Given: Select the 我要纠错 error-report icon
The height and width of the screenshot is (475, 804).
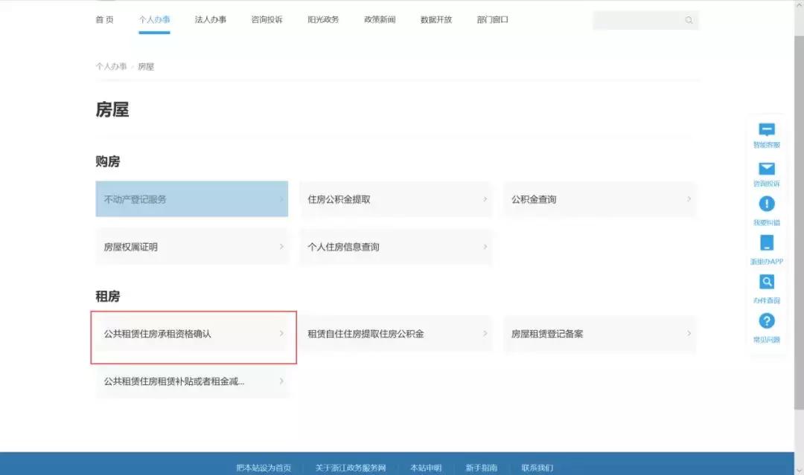Looking at the screenshot, I should pyautogui.click(x=766, y=203).
